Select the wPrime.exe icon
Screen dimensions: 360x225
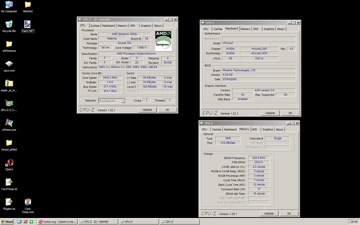click(x=9, y=123)
